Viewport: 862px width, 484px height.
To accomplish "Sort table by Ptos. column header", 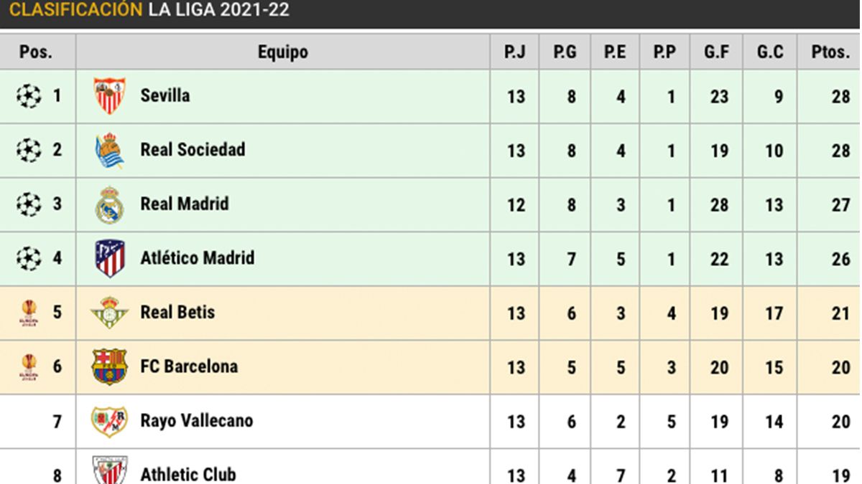I will point(830,52).
